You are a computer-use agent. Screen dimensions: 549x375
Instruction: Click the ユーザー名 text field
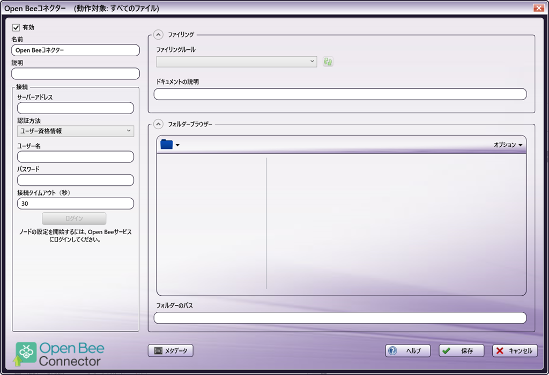[x=76, y=156]
